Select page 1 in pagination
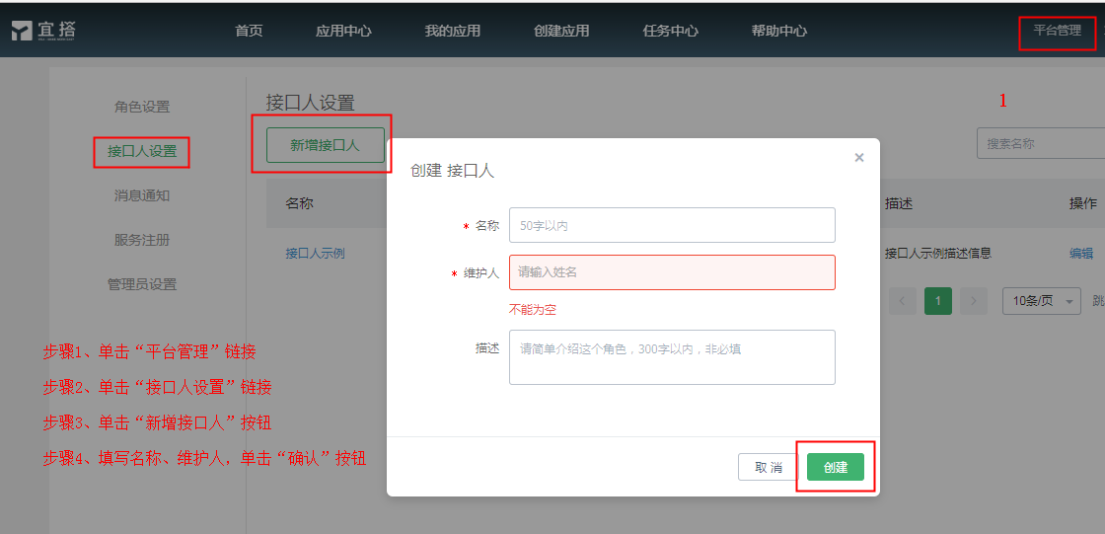The image size is (1105, 534). pyautogui.click(x=938, y=301)
